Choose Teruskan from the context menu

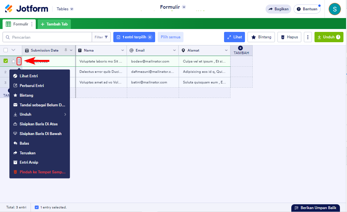coord(40,153)
